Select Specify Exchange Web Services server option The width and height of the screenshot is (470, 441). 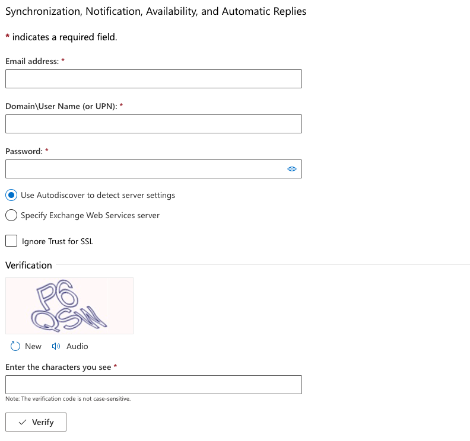11,215
